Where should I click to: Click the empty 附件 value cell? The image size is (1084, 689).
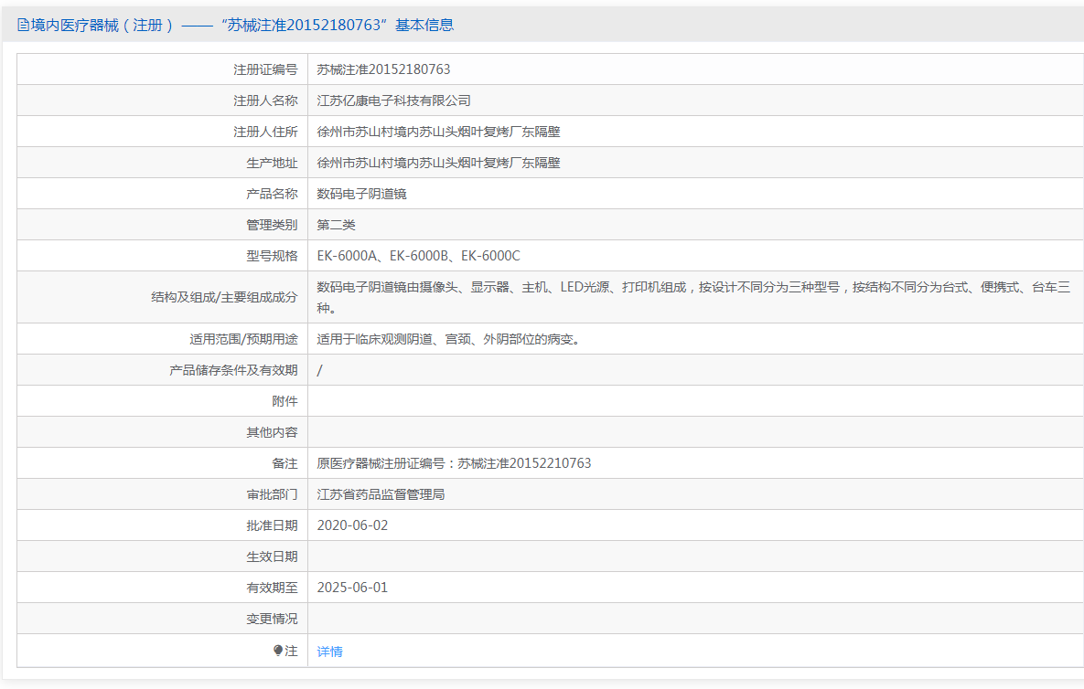coord(695,401)
